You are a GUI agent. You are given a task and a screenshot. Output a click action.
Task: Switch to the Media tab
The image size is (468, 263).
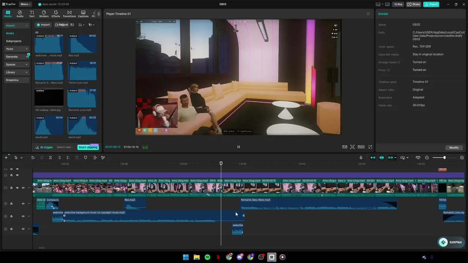pos(8,14)
